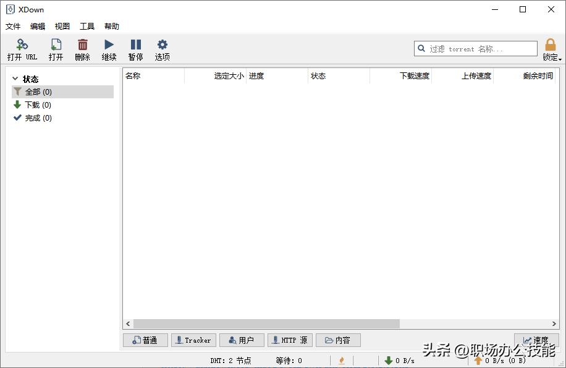Viewport: 566px width, 368px height.
Task: Select the 全部 (0) filter
Action: [x=63, y=92]
